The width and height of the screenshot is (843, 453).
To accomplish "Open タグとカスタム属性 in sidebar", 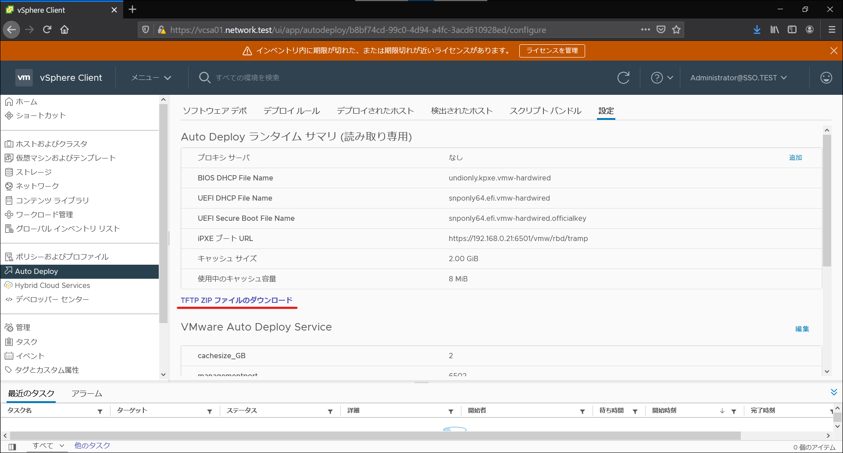I will (x=42, y=370).
